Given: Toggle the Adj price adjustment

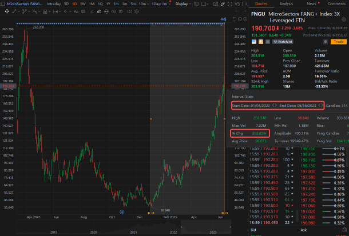Looking at the screenshot, I should pyautogui.click(x=223, y=19).
